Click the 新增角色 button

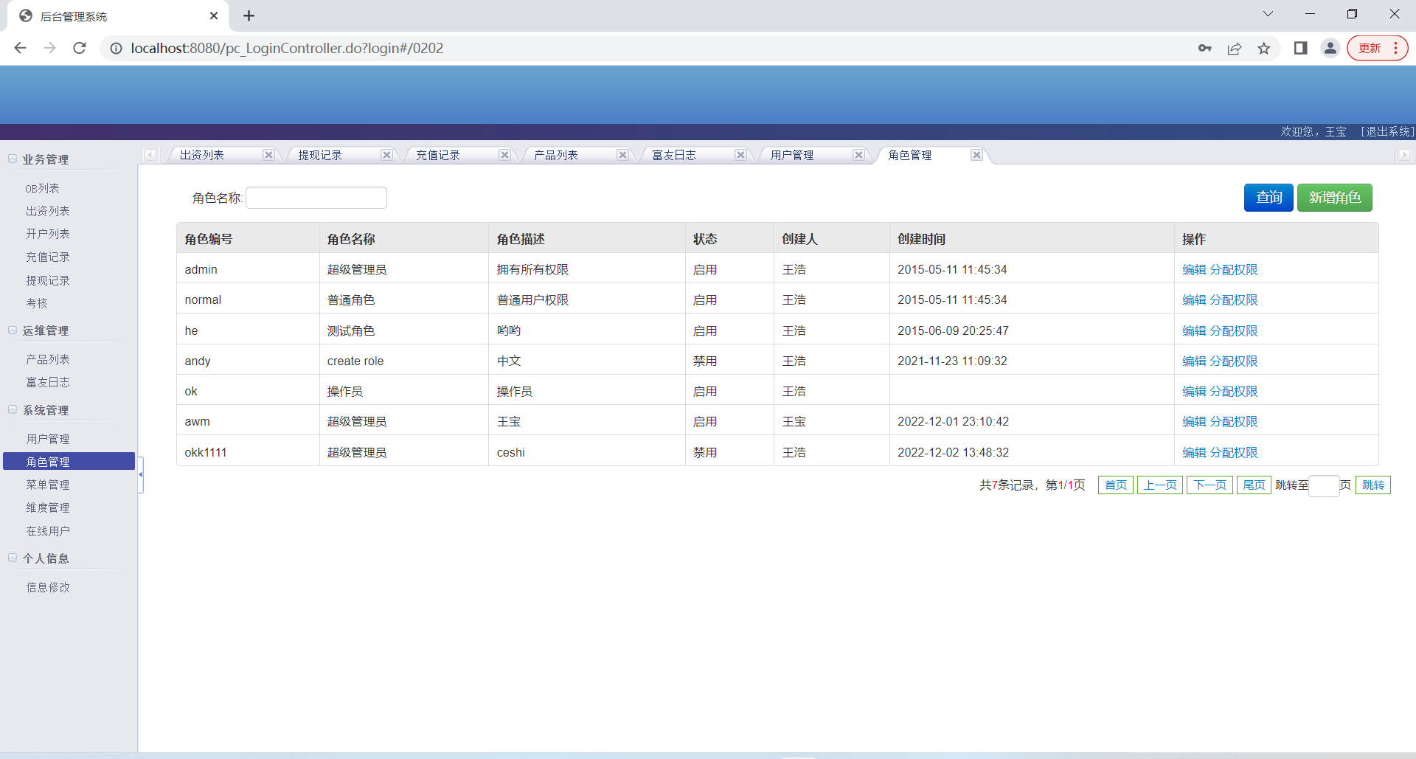tap(1335, 198)
